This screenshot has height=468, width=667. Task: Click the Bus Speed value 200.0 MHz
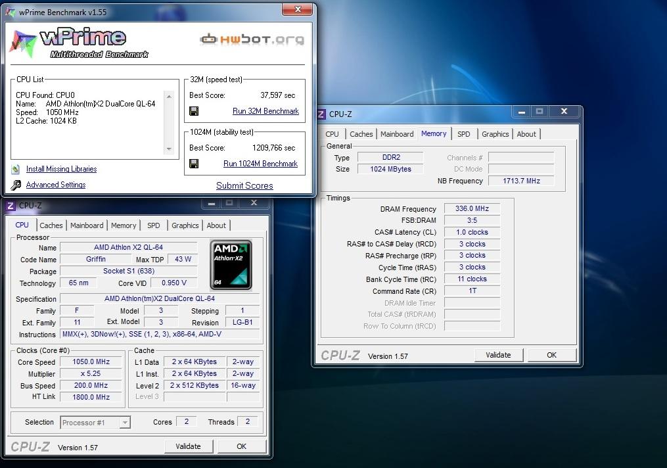[91, 385]
